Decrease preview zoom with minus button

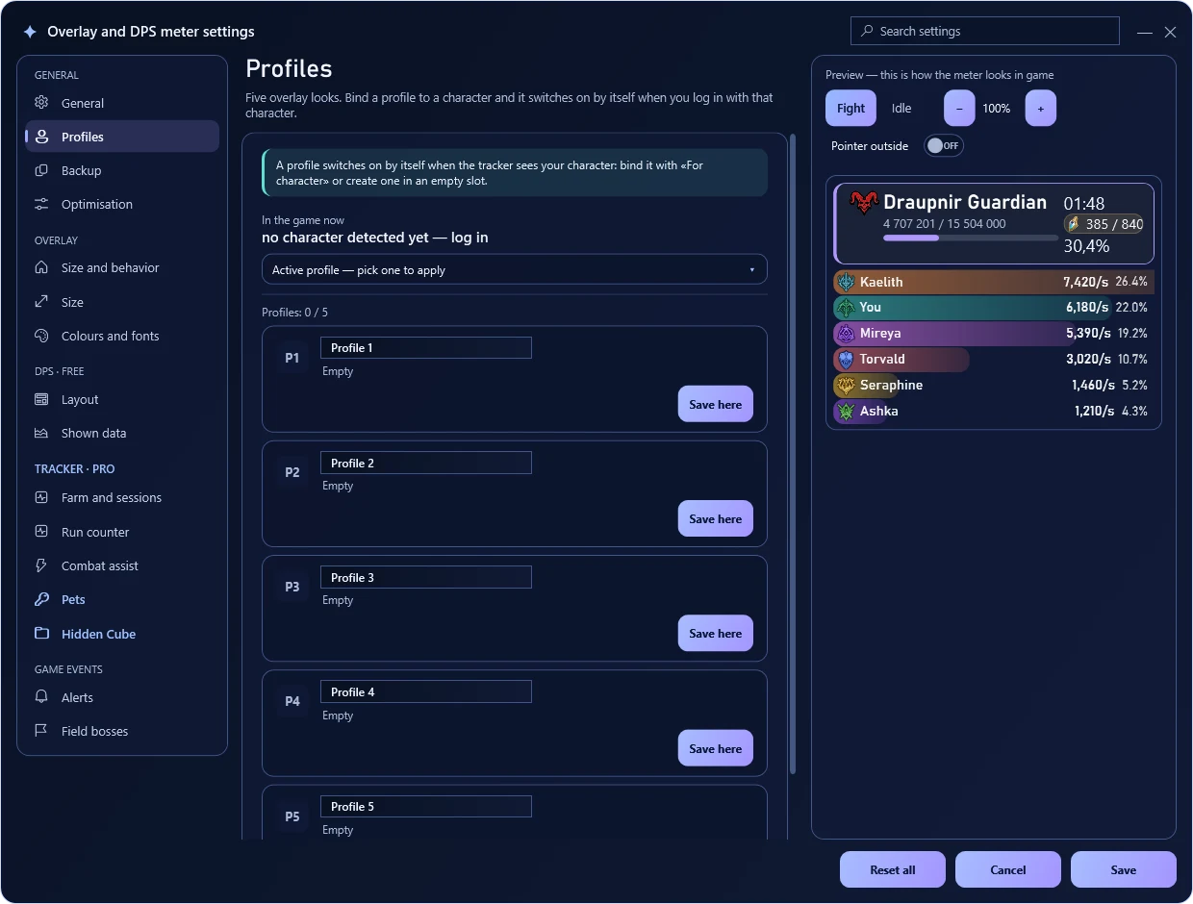(959, 108)
